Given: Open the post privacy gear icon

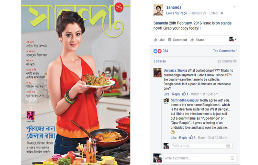Looking at the screenshot, I should [222, 13].
